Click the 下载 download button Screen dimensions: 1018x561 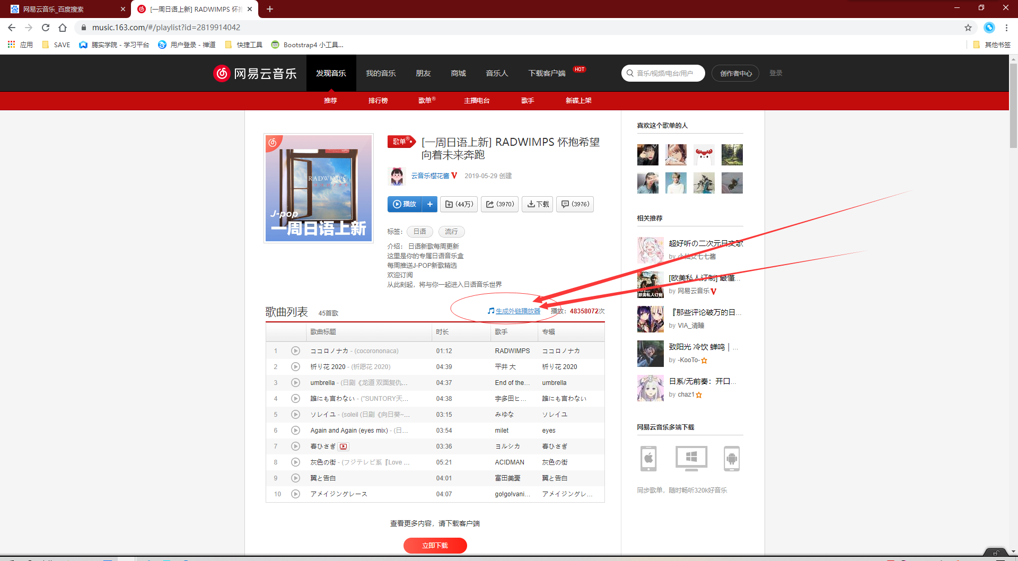(x=538, y=204)
